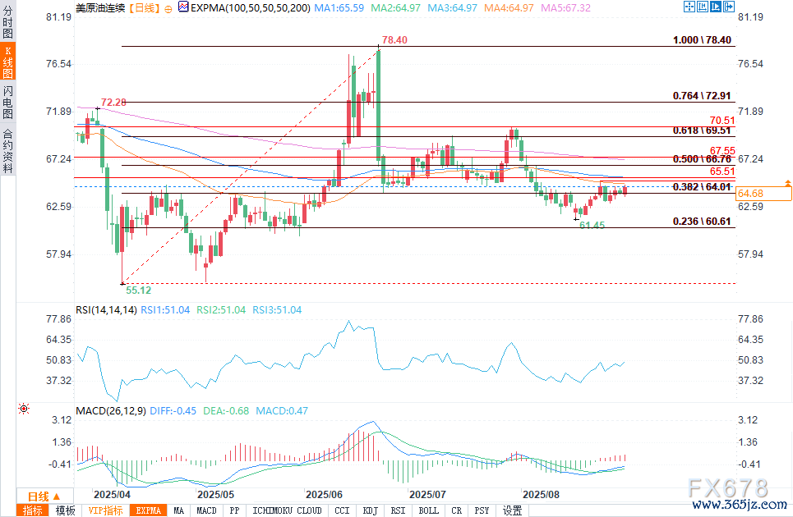Click the fourth blue arrow icon at top right
Image resolution: width=793 pixels, height=517 pixels.
727,7
